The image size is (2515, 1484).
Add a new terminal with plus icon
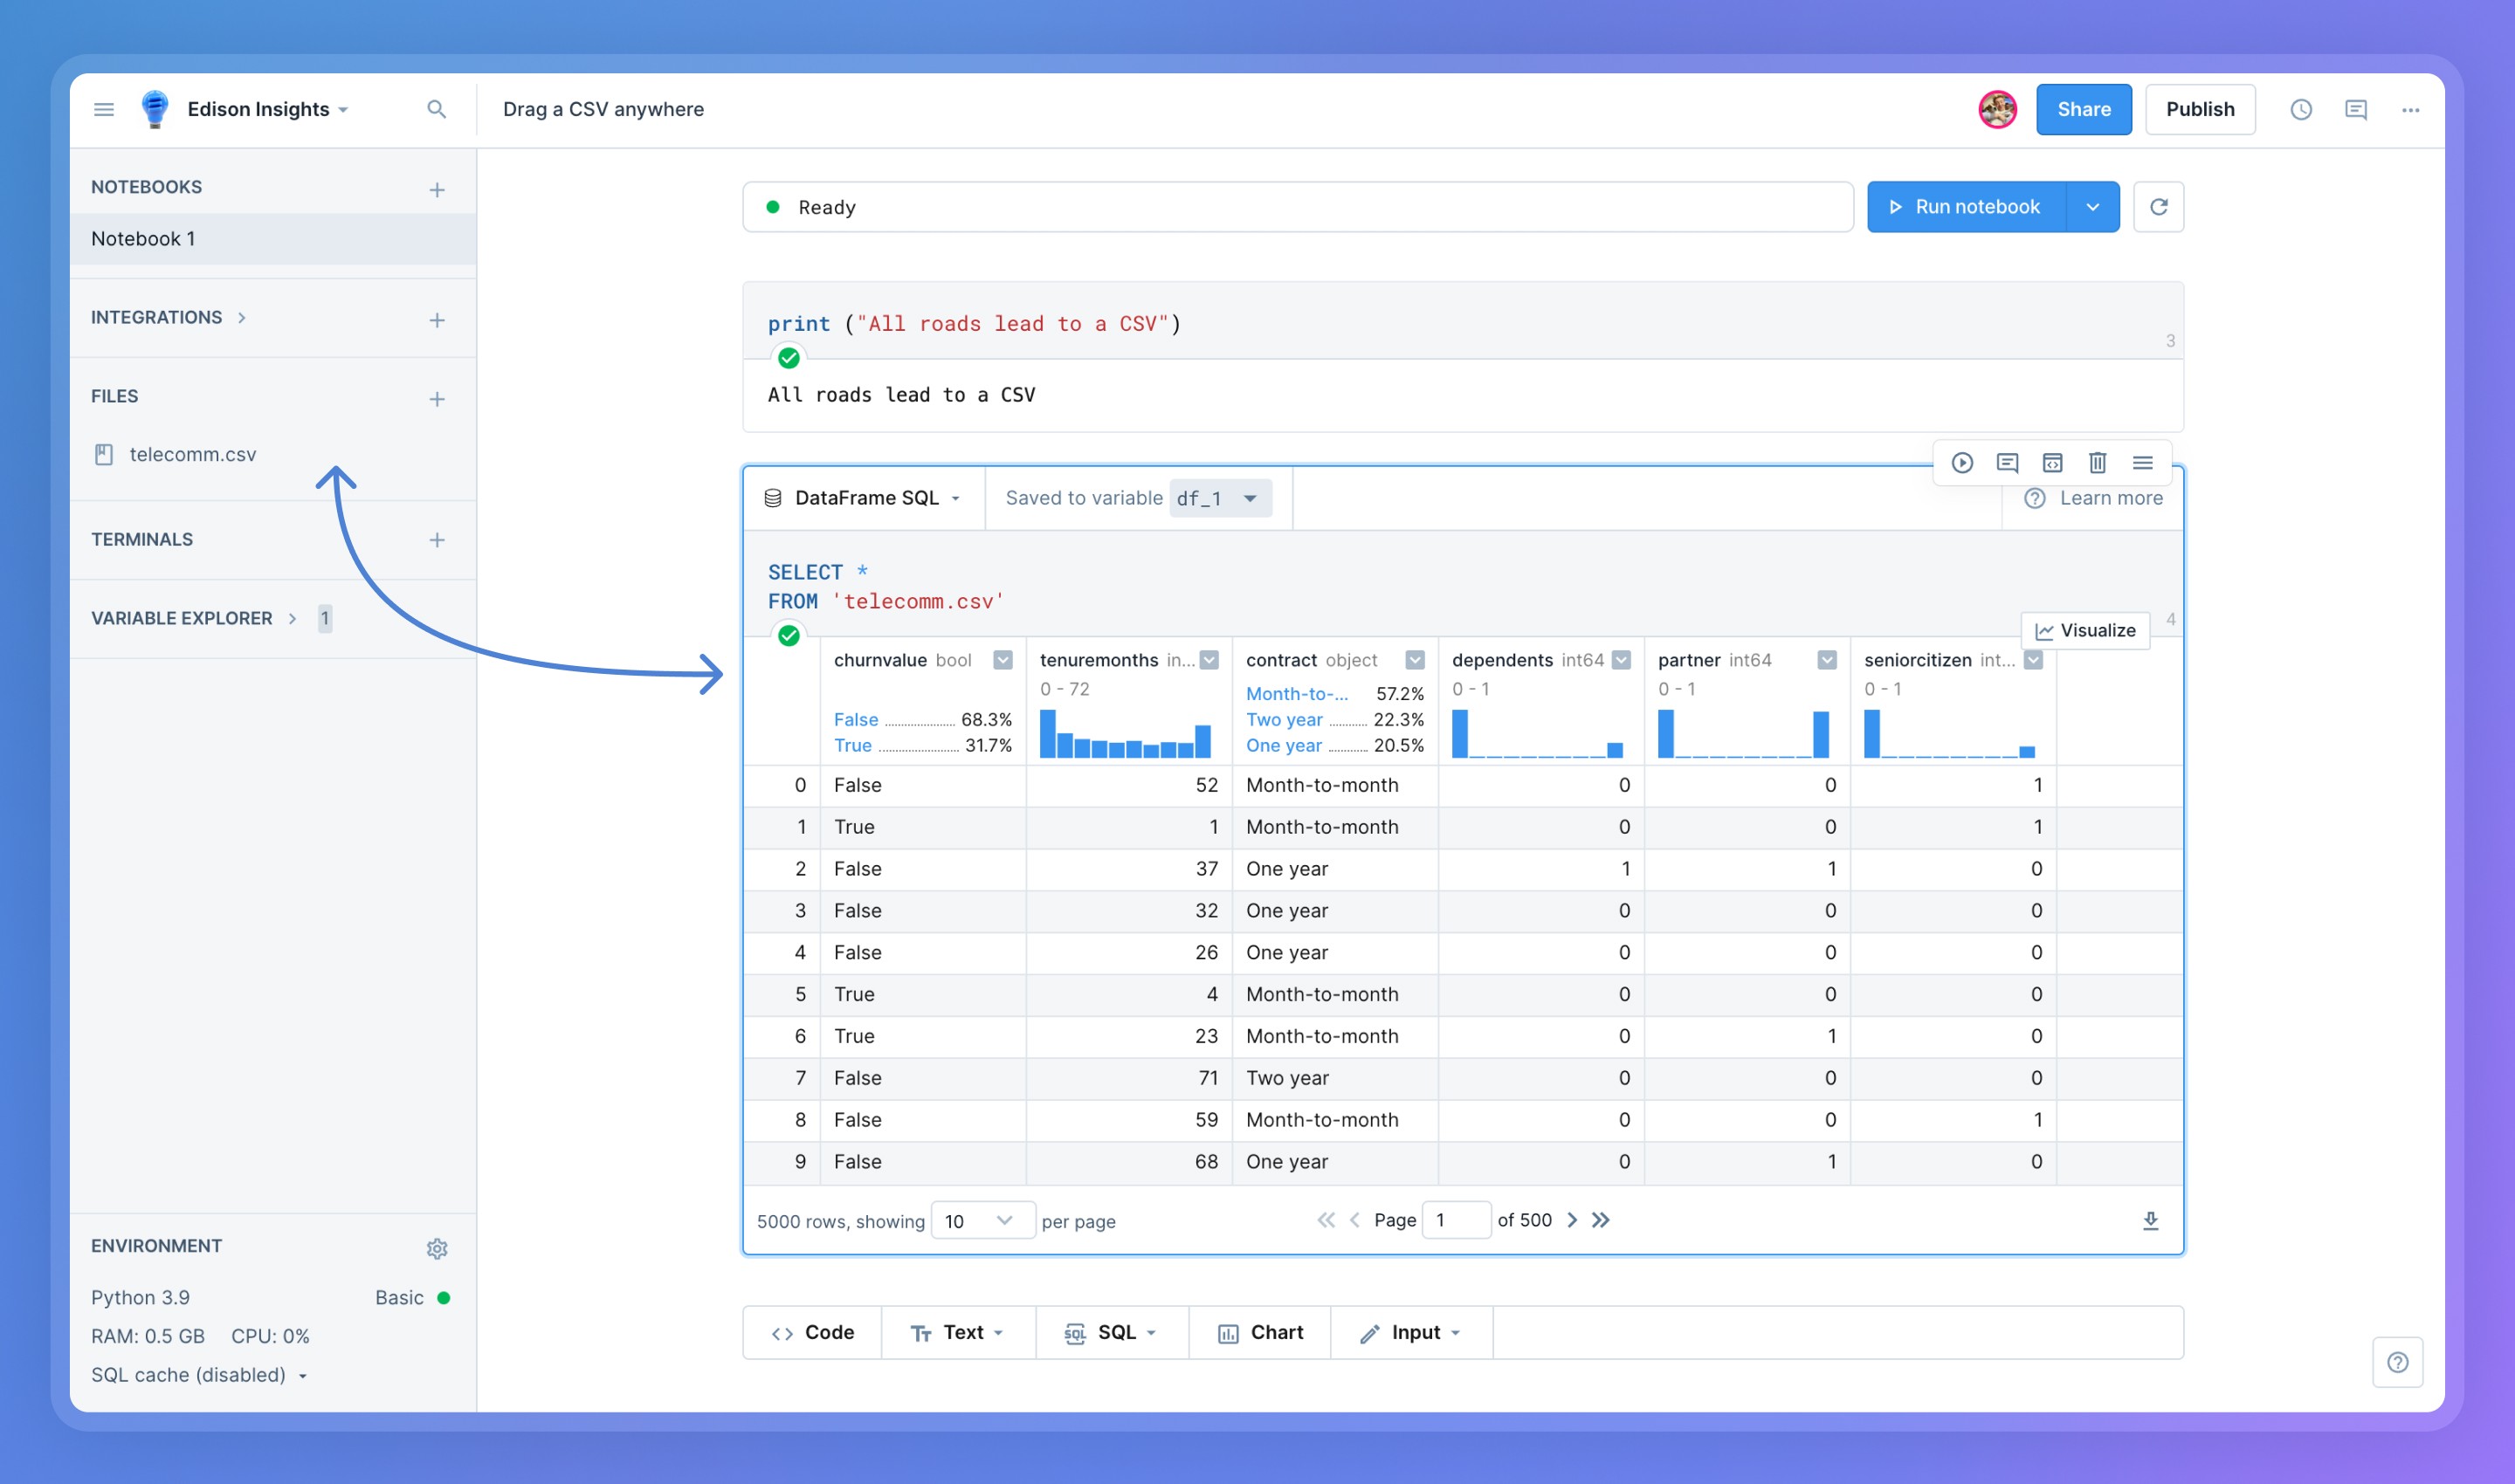tap(438, 540)
